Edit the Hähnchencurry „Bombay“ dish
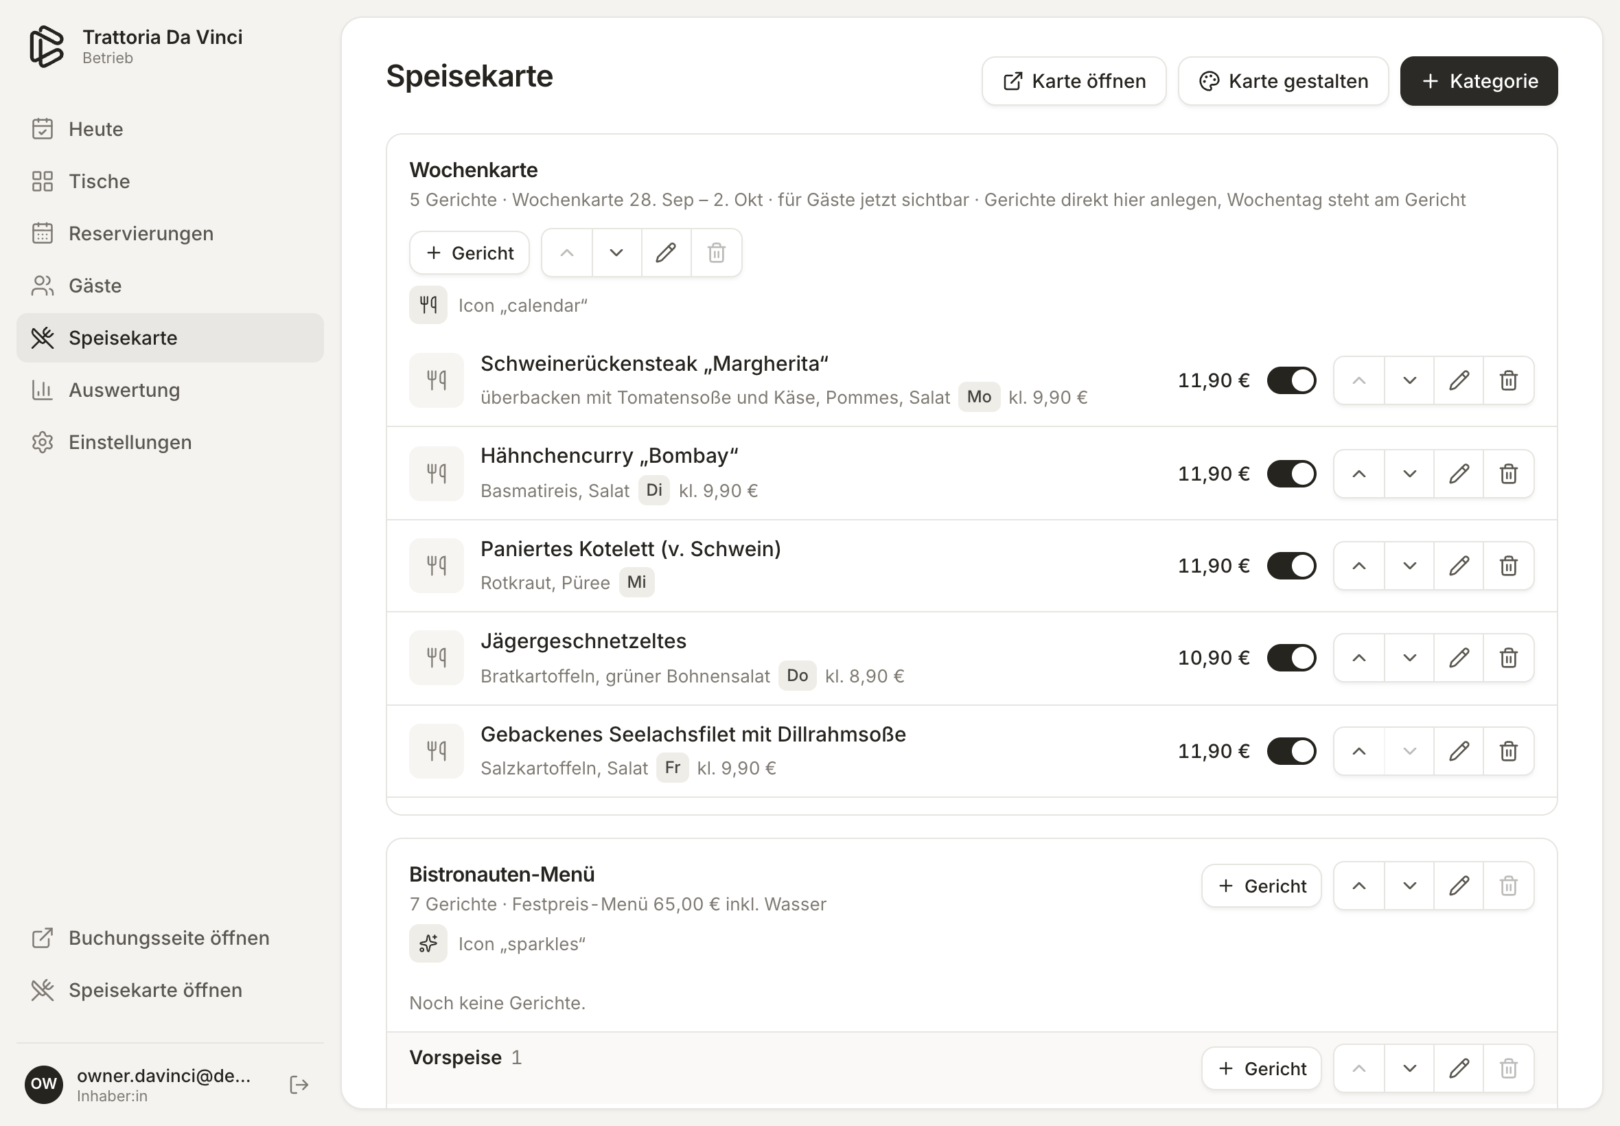This screenshot has height=1126, width=1620. (x=1459, y=473)
